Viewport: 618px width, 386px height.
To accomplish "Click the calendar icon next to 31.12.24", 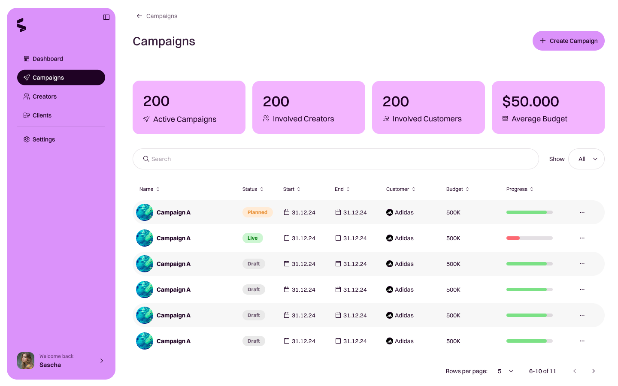I will (x=285, y=212).
